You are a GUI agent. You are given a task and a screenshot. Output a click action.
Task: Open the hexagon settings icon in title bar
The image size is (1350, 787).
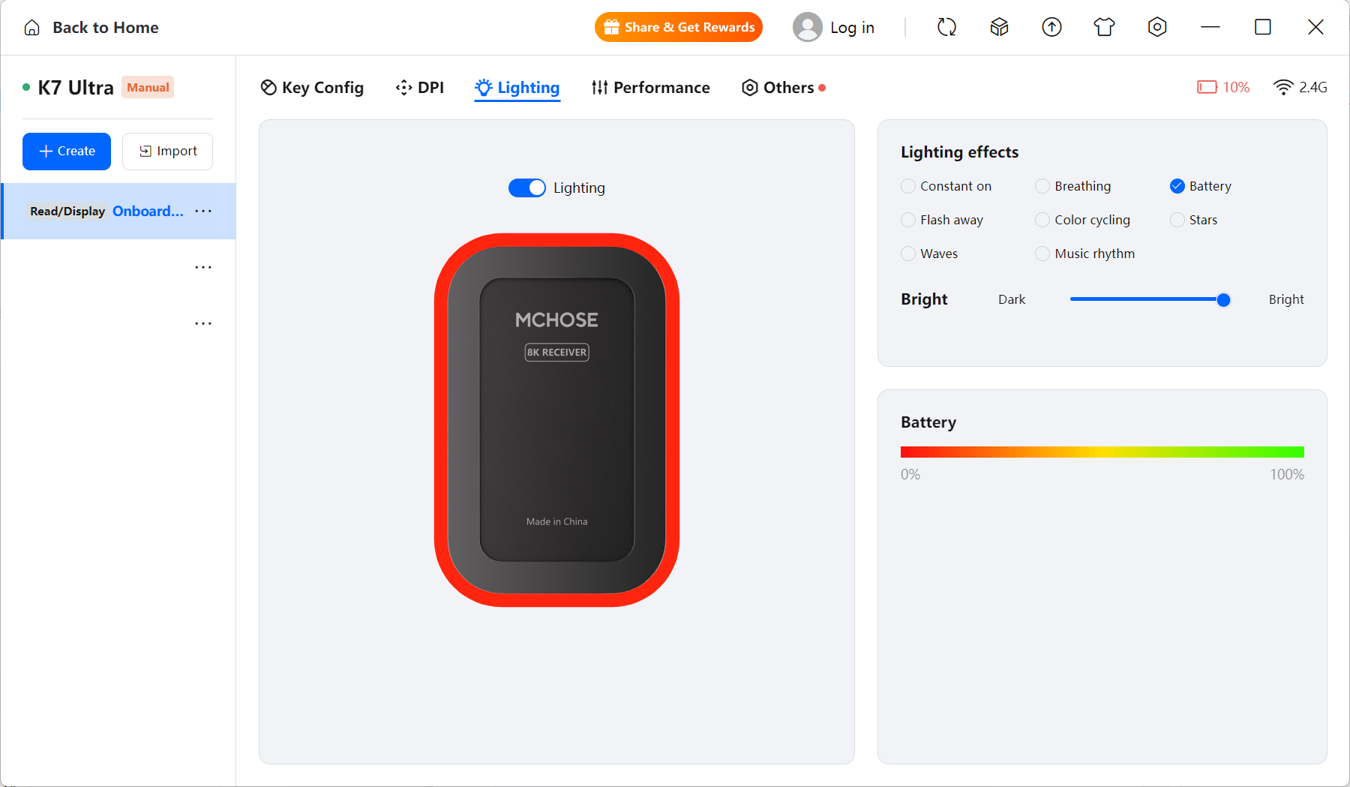1157,28
